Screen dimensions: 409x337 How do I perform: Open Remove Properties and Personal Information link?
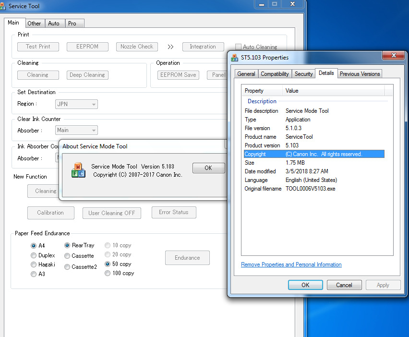pos(291,265)
